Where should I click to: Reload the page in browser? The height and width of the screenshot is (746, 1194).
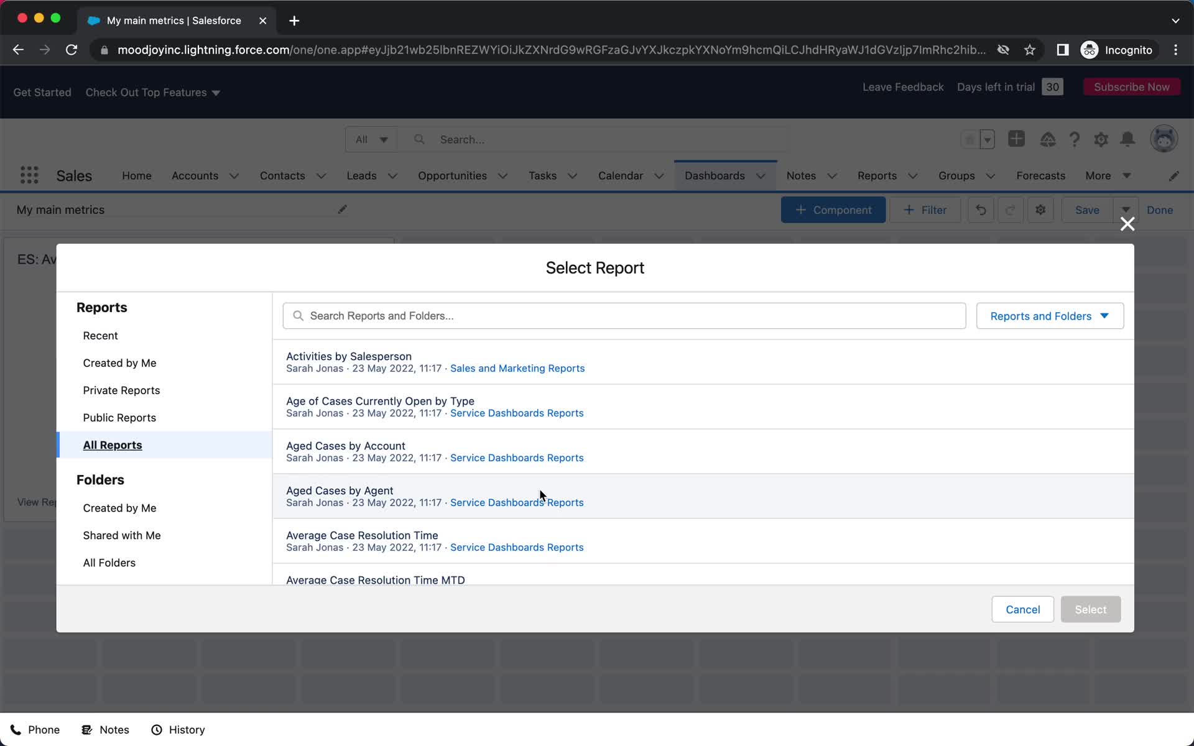coord(72,50)
